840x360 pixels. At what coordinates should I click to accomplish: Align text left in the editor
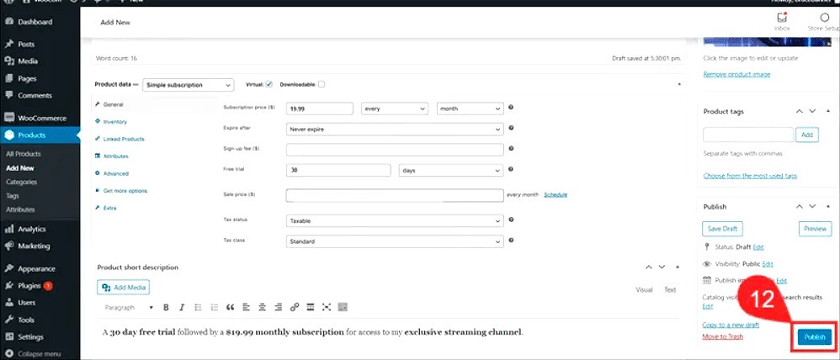click(246, 308)
